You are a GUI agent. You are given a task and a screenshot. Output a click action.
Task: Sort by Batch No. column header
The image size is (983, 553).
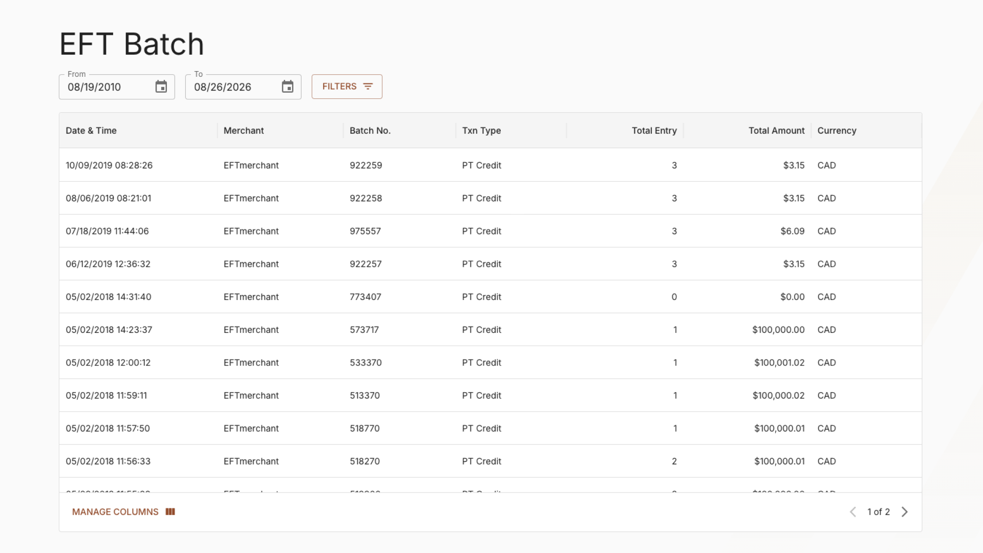pyautogui.click(x=370, y=131)
